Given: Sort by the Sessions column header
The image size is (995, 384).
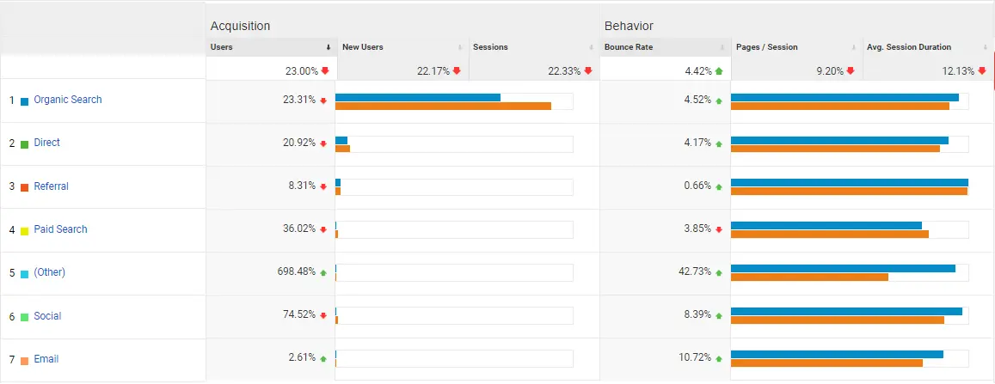Looking at the screenshot, I should coord(490,47).
